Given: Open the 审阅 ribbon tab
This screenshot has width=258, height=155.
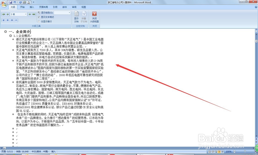Looking at the screenshot, I should click(x=74, y=7).
